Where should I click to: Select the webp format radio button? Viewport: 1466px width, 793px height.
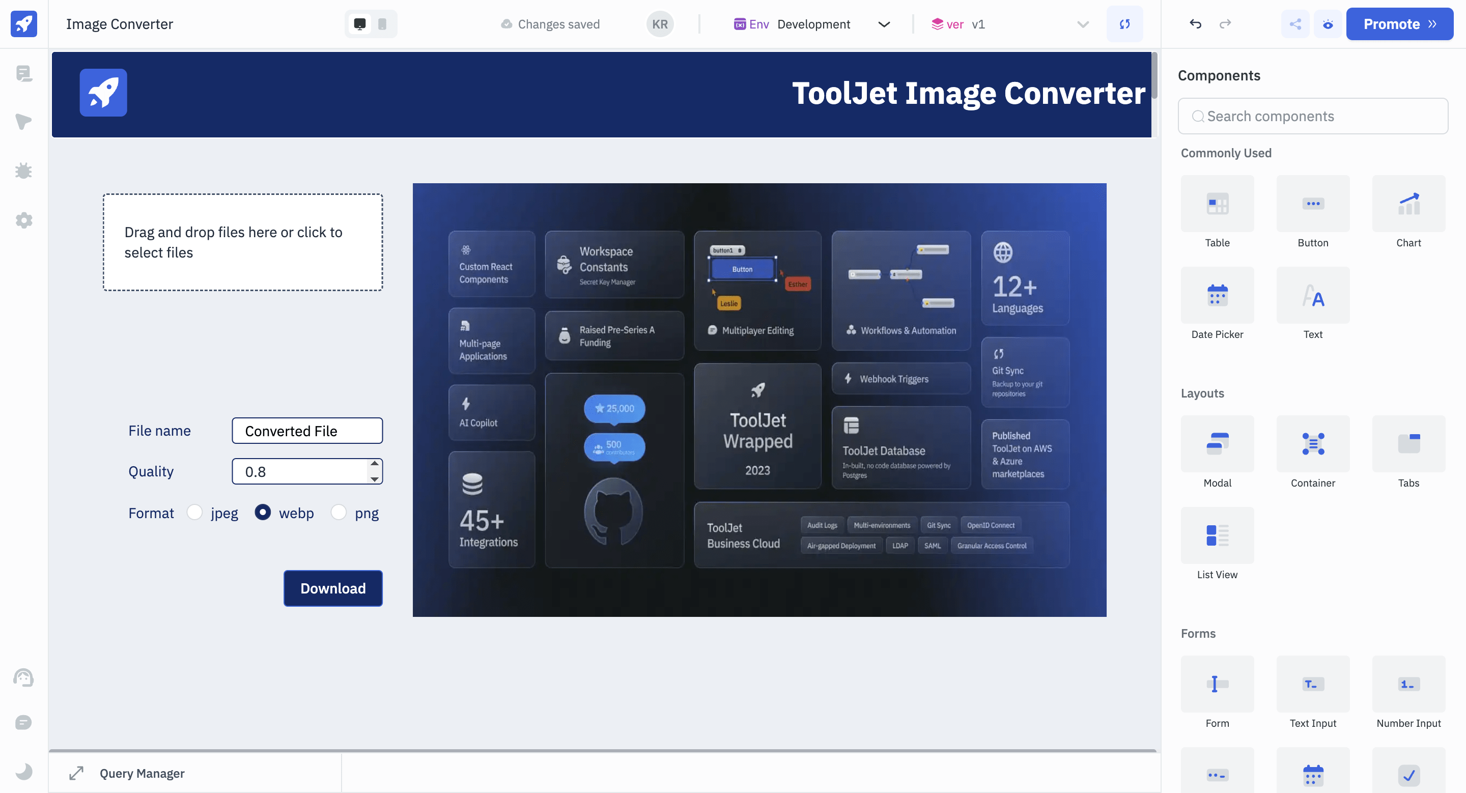(x=262, y=513)
